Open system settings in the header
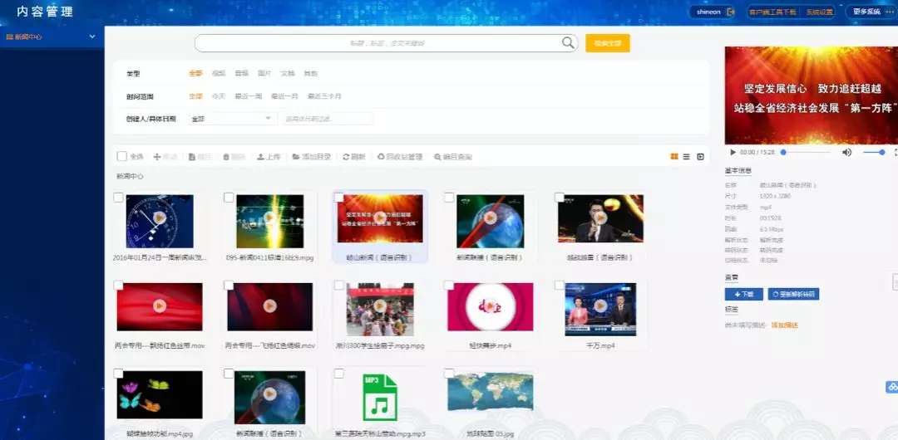 [x=820, y=12]
